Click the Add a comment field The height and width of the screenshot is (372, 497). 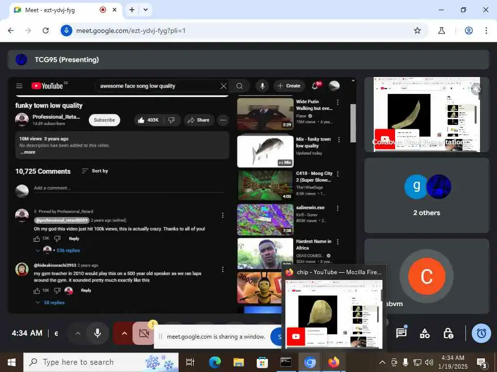coord(129,188)
